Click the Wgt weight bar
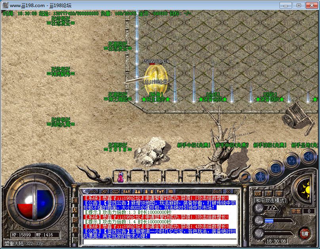Screen dimensions: 320x249 tap(279, 234)
